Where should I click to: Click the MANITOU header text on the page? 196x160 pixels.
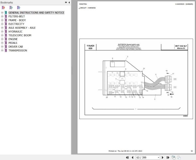click(83, 4)
